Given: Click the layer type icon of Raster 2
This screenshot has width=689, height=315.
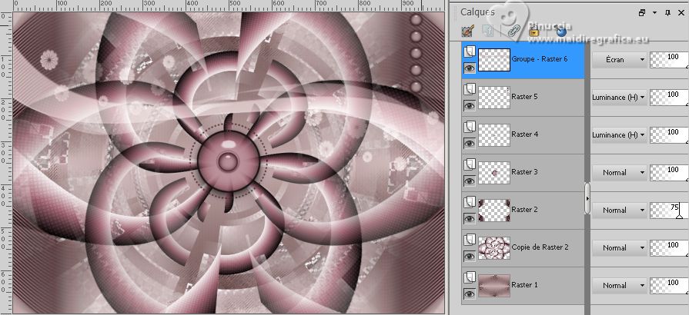Looking at the screenshot, I should tap(470, 203).
